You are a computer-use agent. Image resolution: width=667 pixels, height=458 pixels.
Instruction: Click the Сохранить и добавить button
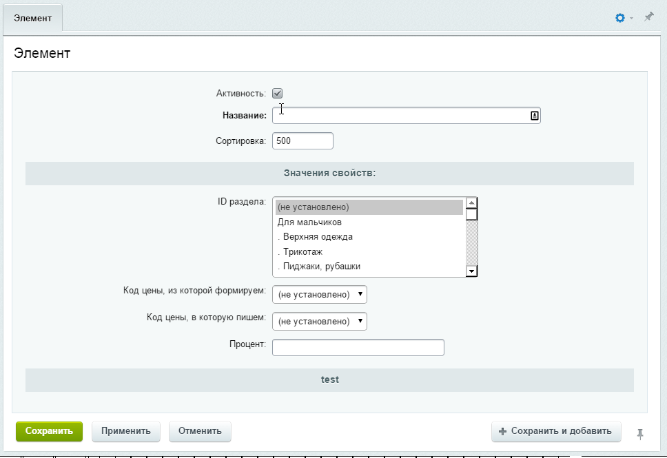tap(556, 431)
